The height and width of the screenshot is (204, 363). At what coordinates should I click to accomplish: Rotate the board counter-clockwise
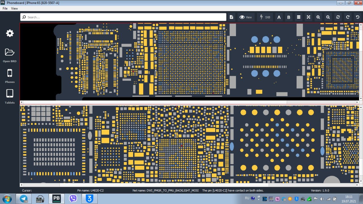click(x=357, y=17)
